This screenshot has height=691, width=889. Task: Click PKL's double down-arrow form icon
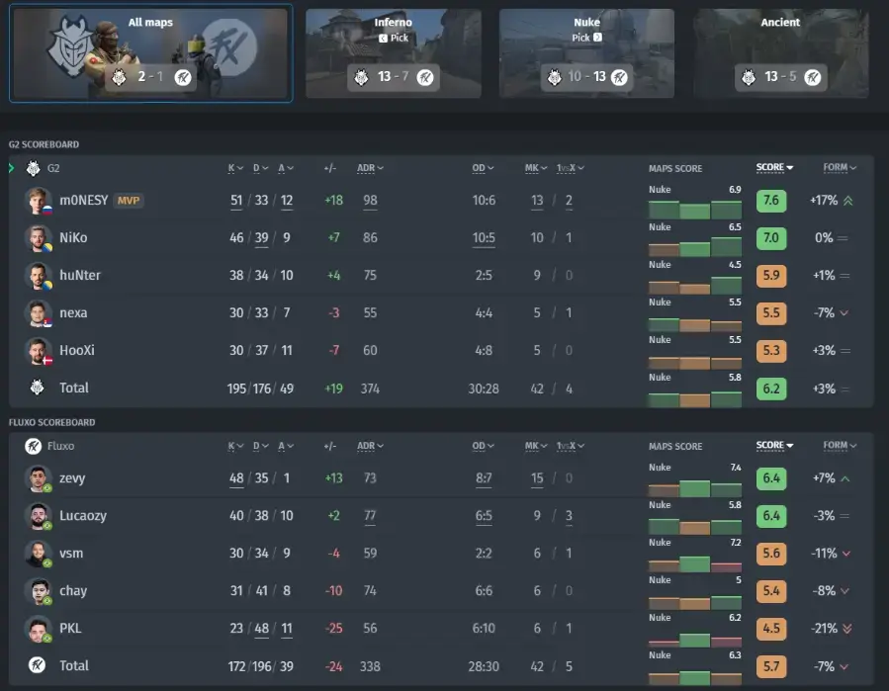pyautogui.click(x=847, y=628)
